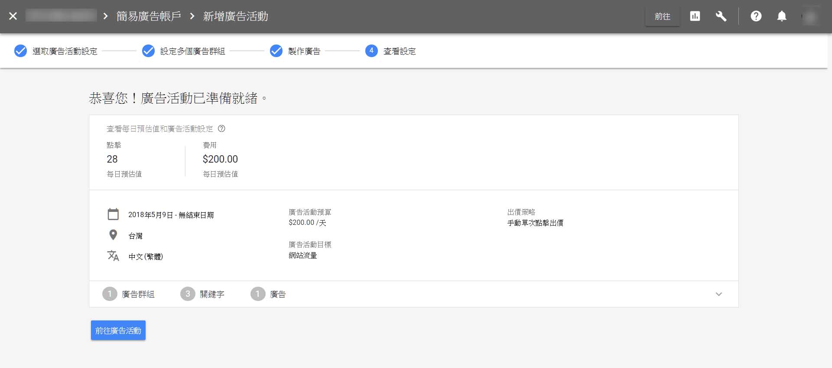
Task: Go to step 製作廣告
Action: click(296, 51)
